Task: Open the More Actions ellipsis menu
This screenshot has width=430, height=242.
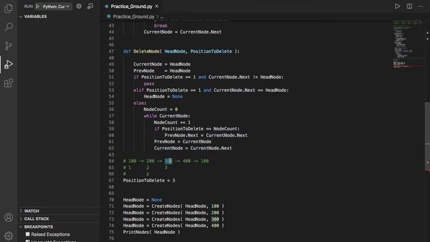Action: tap(421, 6)
